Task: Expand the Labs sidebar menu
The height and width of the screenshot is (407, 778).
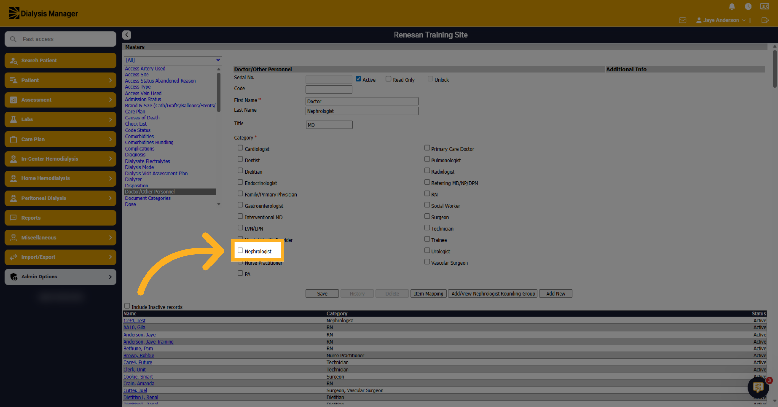Action: point(60,119)
